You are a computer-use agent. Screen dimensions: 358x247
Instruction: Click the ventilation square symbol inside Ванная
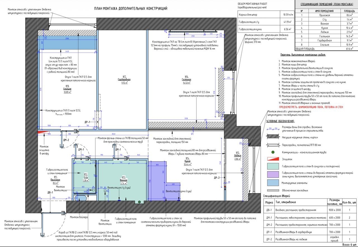click(x=105, y=191)
